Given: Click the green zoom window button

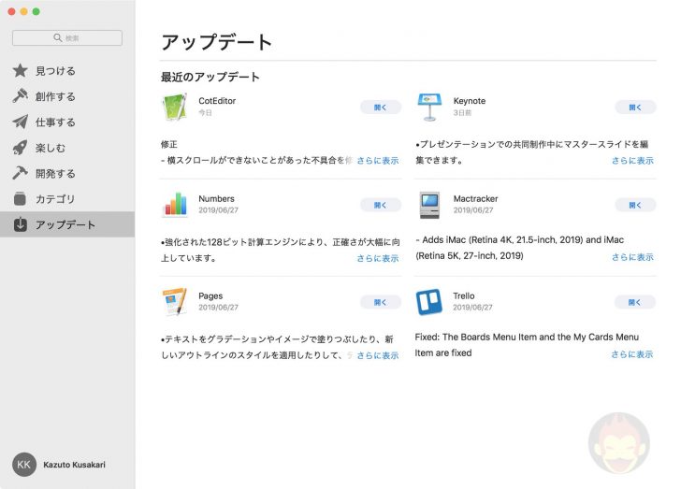Looking at the screenshot, I should point(36,12).
